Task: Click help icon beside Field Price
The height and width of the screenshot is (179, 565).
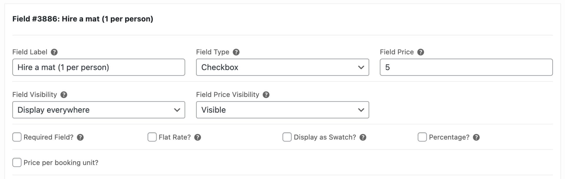Action: pyautogui.click(x=421, y=52)
